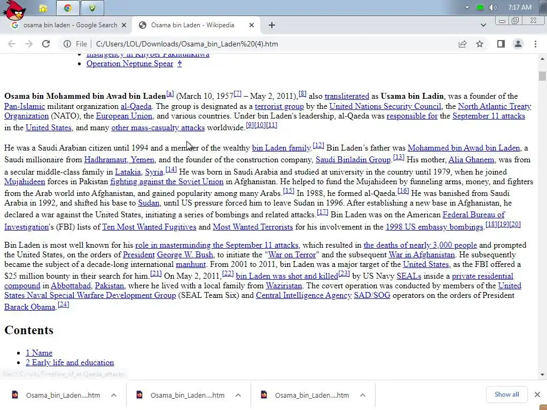View site information icon beside File
Viewport: 547px width, 410px height.
[x=67, y=44]
